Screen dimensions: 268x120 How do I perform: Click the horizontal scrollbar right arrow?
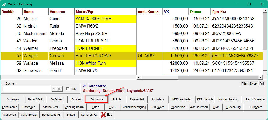261,78
